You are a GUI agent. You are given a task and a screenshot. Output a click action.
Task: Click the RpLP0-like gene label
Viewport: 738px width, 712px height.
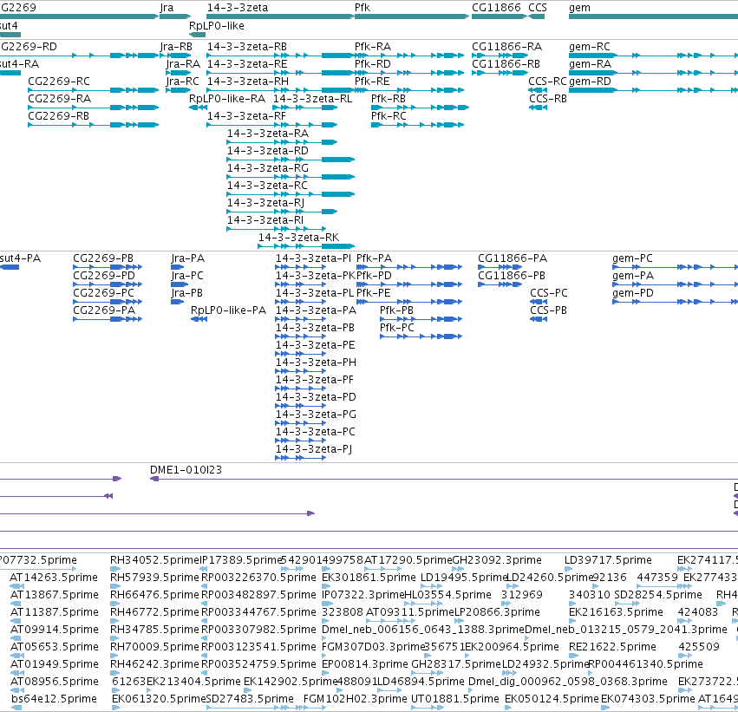(x=217, y=26)
